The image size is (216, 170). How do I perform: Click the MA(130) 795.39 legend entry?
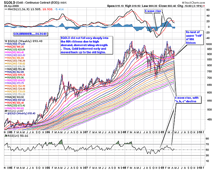point(17,61)
